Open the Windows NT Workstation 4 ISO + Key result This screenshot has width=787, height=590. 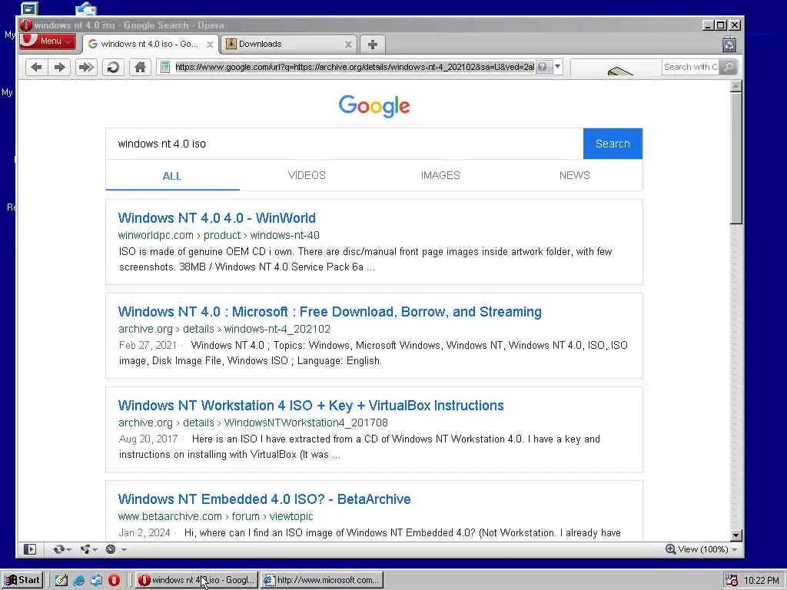pyautogui.click(x=310, y=406)
